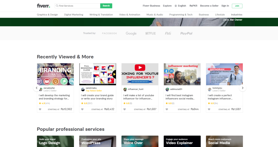Screen dimensions: 278x147
Task: Open gig title 'I will find best instagram'
Action: pos(180,97)
